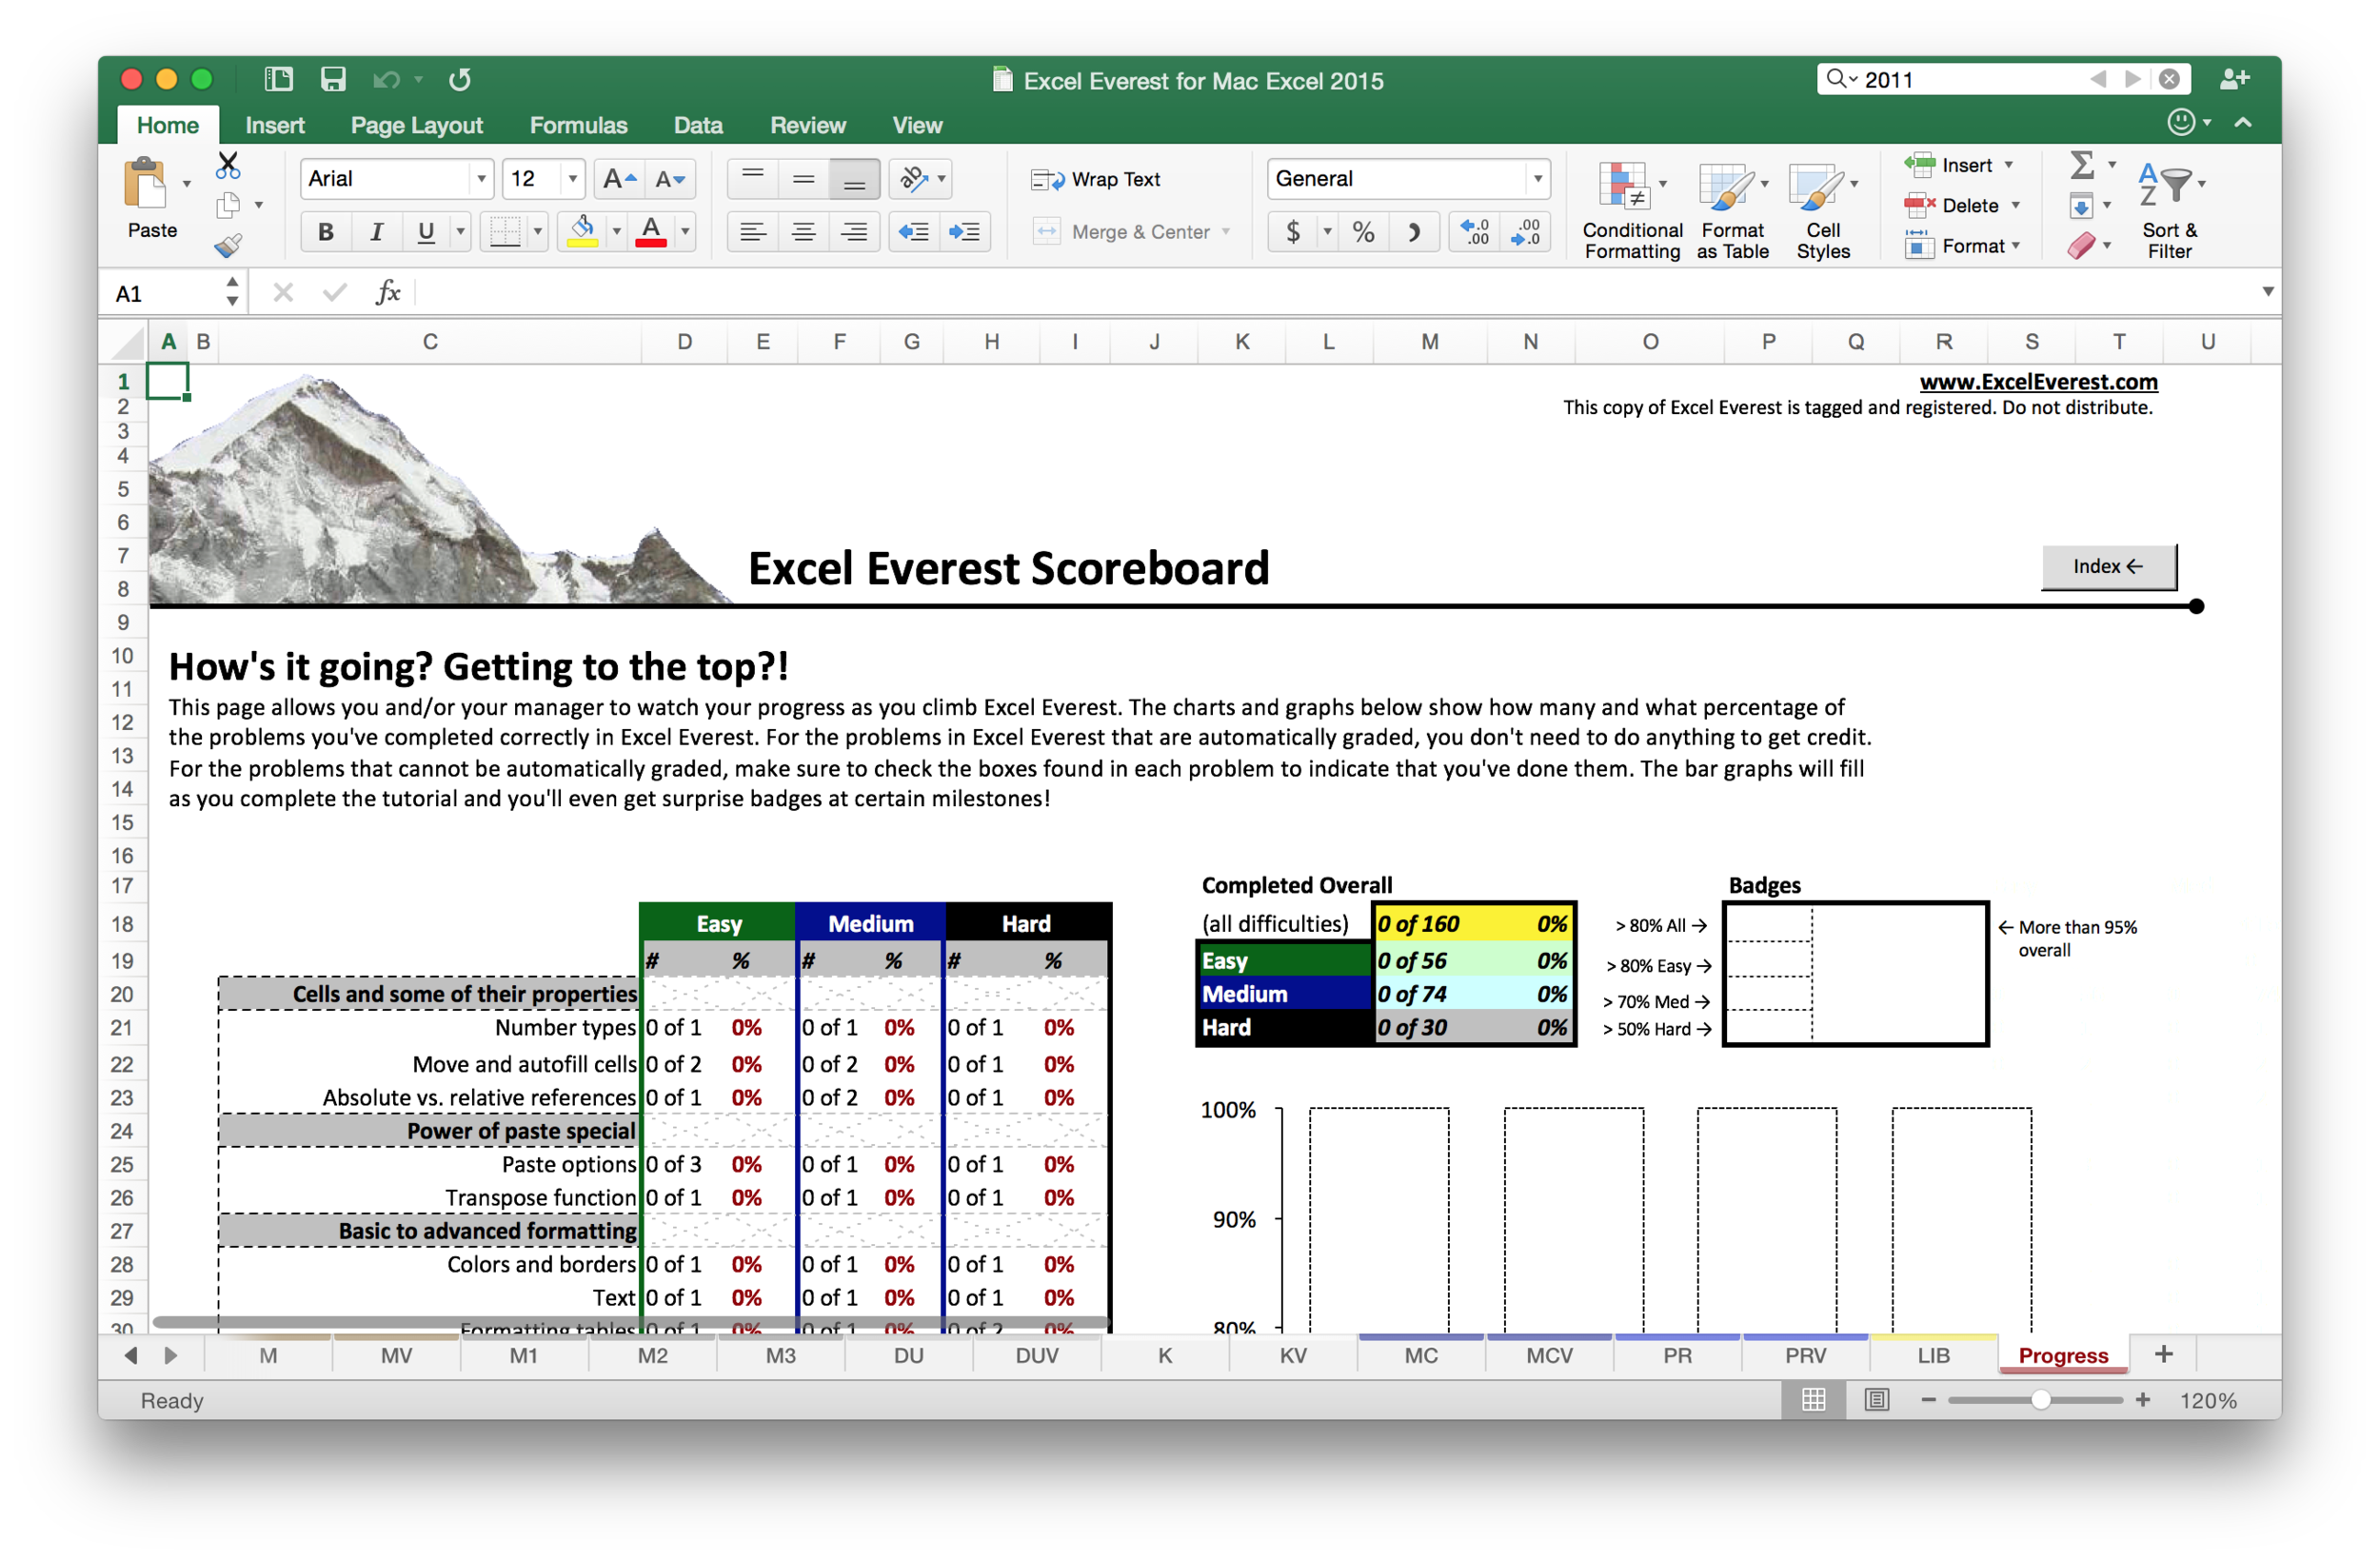Switch to the DUV sheet tab
The height and width of the screenshot is (1560, 2380).
[1037, 1355]
